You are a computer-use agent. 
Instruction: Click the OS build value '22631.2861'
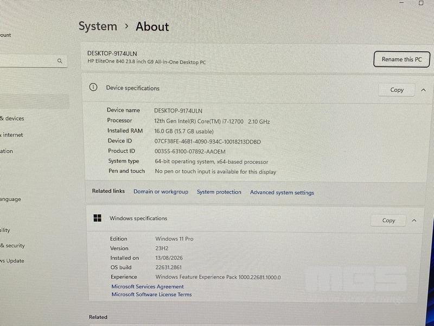[169, 267]
